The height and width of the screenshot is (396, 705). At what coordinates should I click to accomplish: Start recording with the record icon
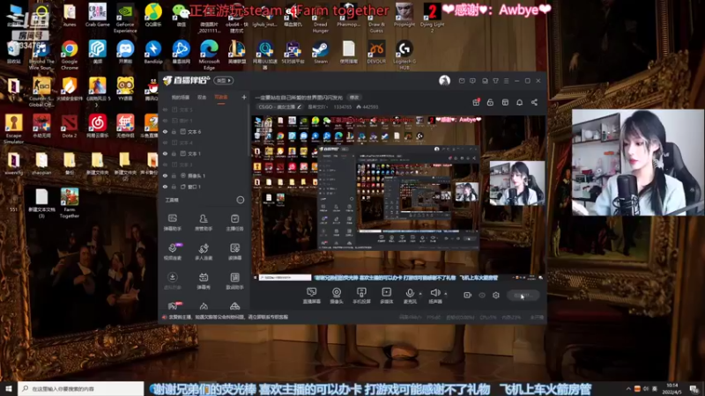coord(468,295)
